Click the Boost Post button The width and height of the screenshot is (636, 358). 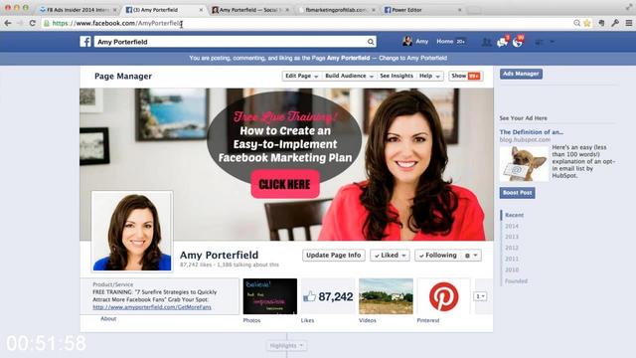(x=517, y=193)
